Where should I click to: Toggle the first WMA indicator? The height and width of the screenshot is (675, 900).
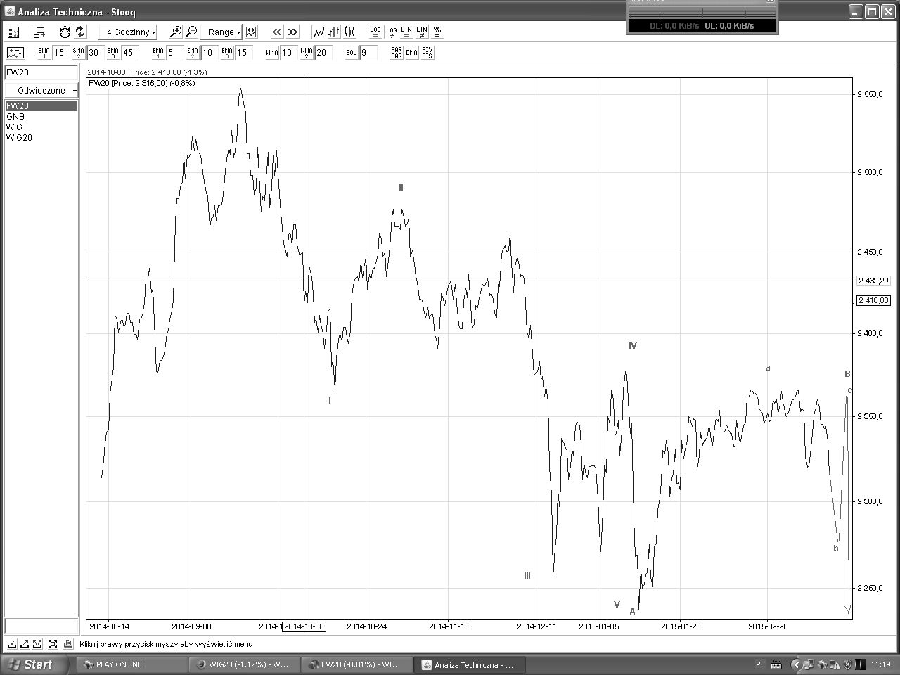pos(272,53)
